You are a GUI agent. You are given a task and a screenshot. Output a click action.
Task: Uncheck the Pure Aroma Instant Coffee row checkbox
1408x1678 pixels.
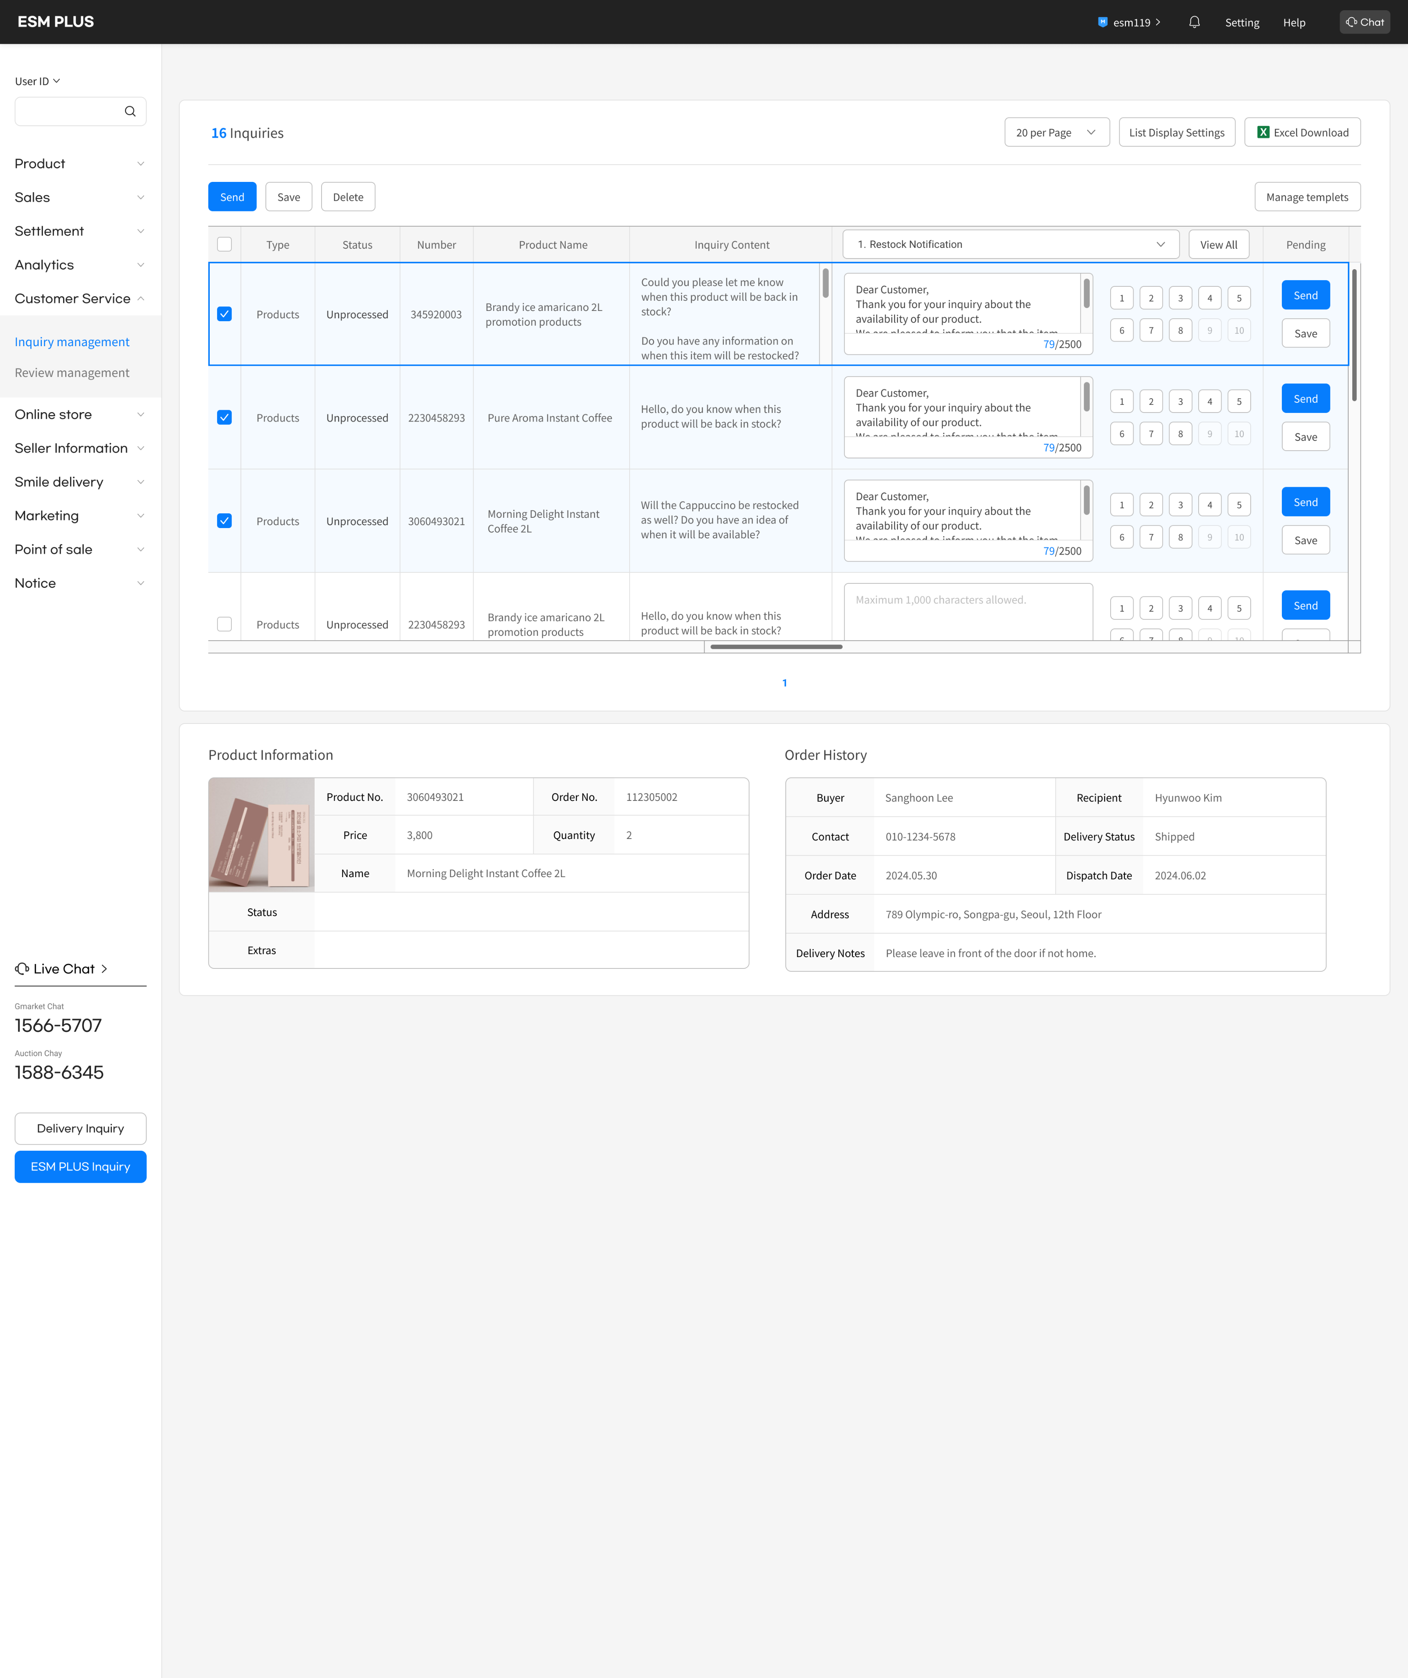click(224, 418)
